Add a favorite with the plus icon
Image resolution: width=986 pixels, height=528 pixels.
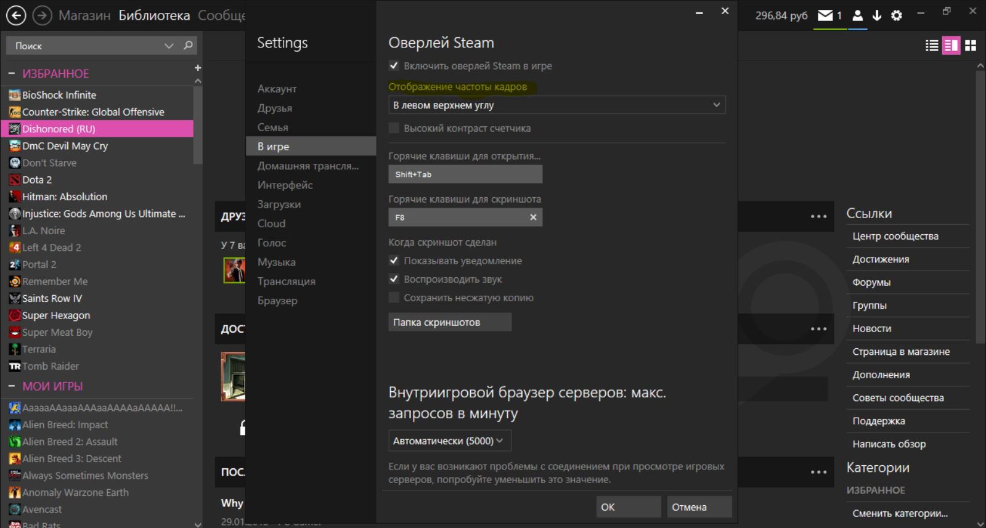coord(198,68)
